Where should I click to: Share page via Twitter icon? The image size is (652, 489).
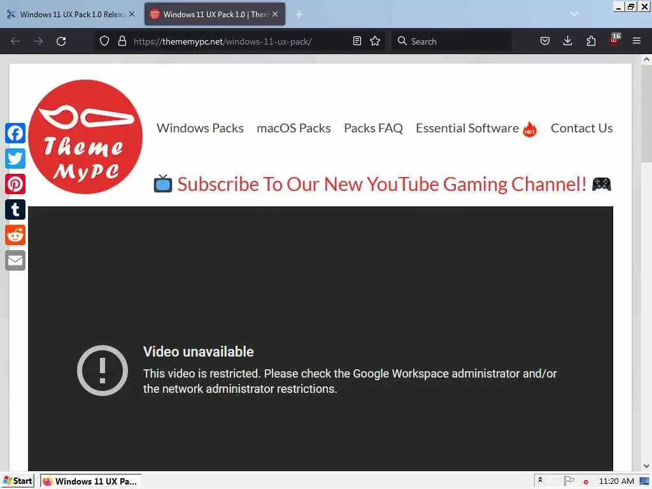click(15, 159)
